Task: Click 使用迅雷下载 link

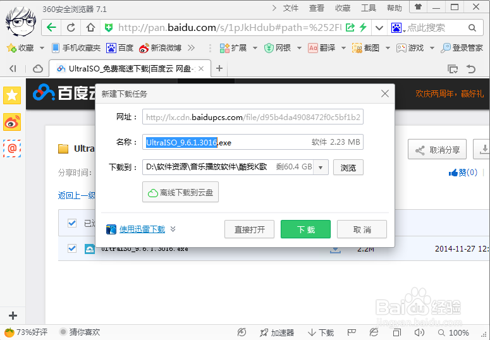Action: click(x=142, y=229)
